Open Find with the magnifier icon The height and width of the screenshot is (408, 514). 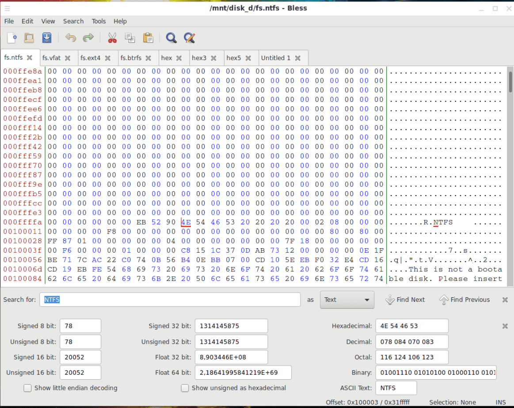pos(171,38)
